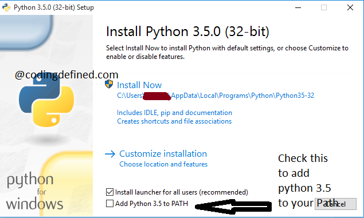The width and height of the screenshot is (364, 218).
Task: Click the greyed-out maximize button
Action: [x=324, y=7]
